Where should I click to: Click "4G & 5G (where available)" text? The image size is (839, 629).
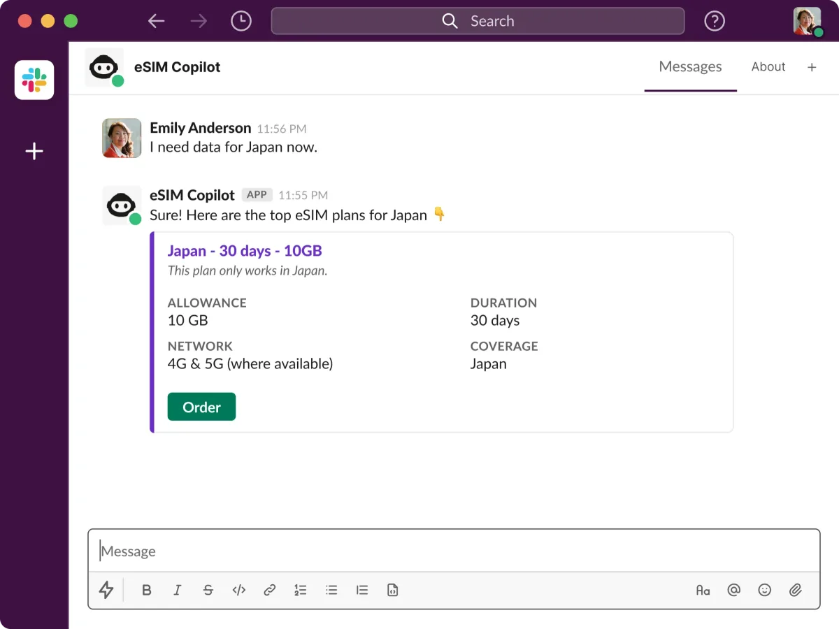250,363
